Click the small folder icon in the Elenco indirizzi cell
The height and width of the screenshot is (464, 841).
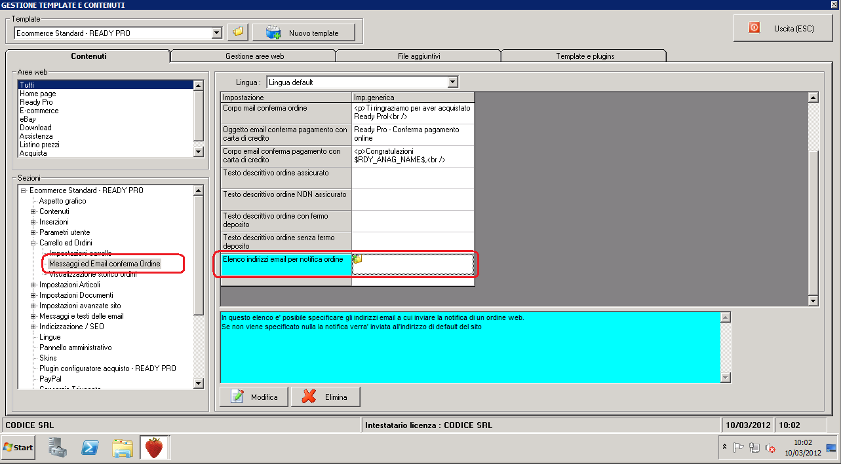[x=358, y=260]
